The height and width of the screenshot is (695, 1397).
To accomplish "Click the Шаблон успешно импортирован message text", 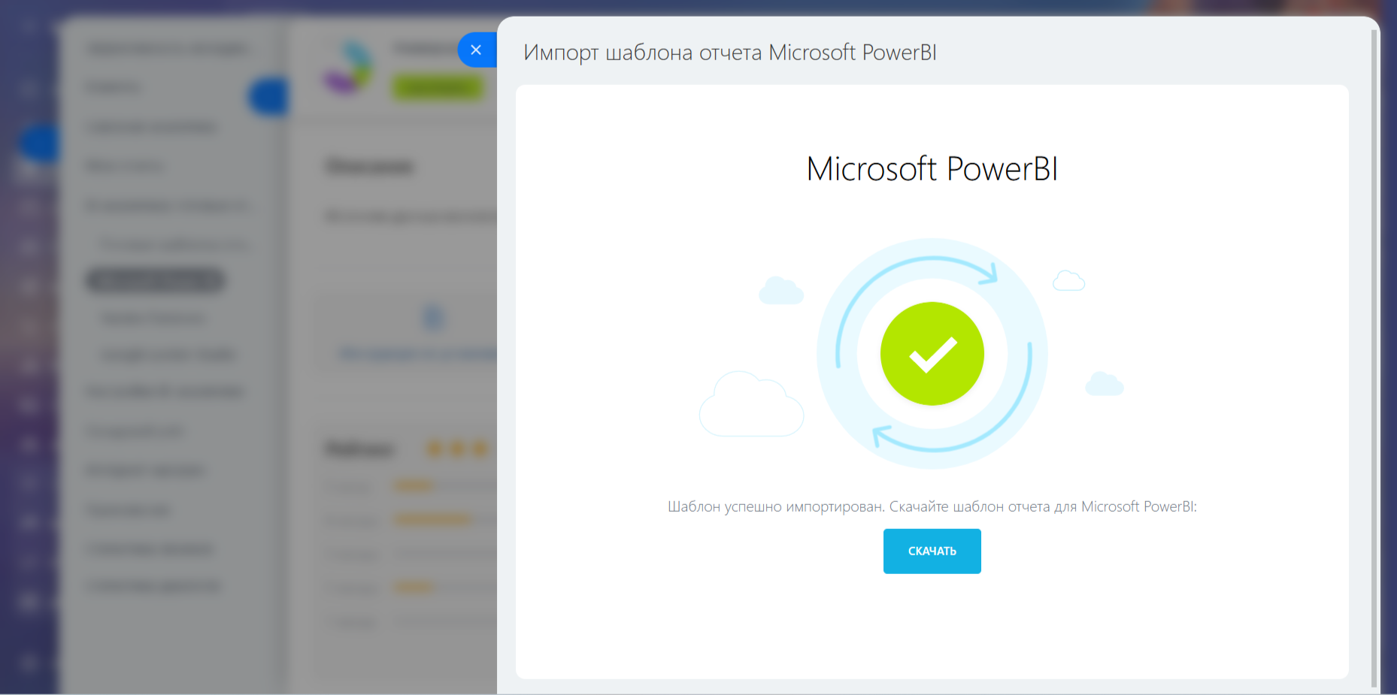I will click(x=932, y=506).
